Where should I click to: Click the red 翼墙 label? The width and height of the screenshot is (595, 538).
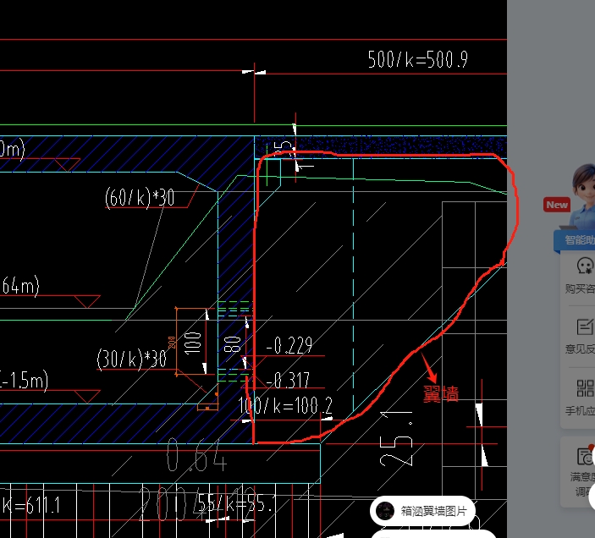pos(441,394)
